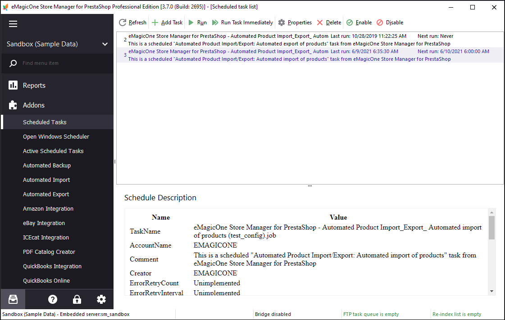The width and height of the screenshot is (505, 320).
Task: Close the Store Manager window
Action: point(494,7)
